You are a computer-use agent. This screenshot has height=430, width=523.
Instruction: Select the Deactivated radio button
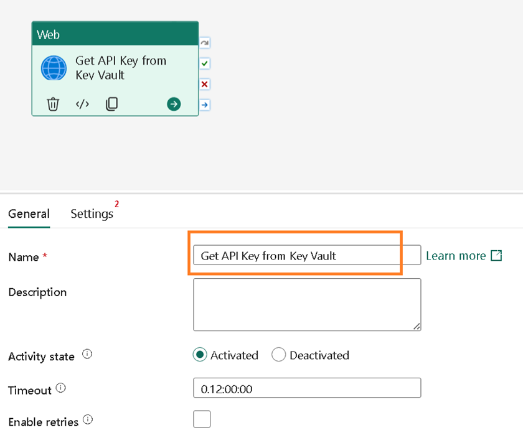click(278, 355)
